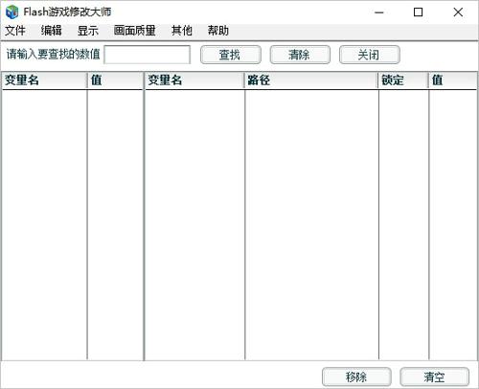Click the 移除 button
Viewport: 479px width, 389px height.
coord(356,377)
